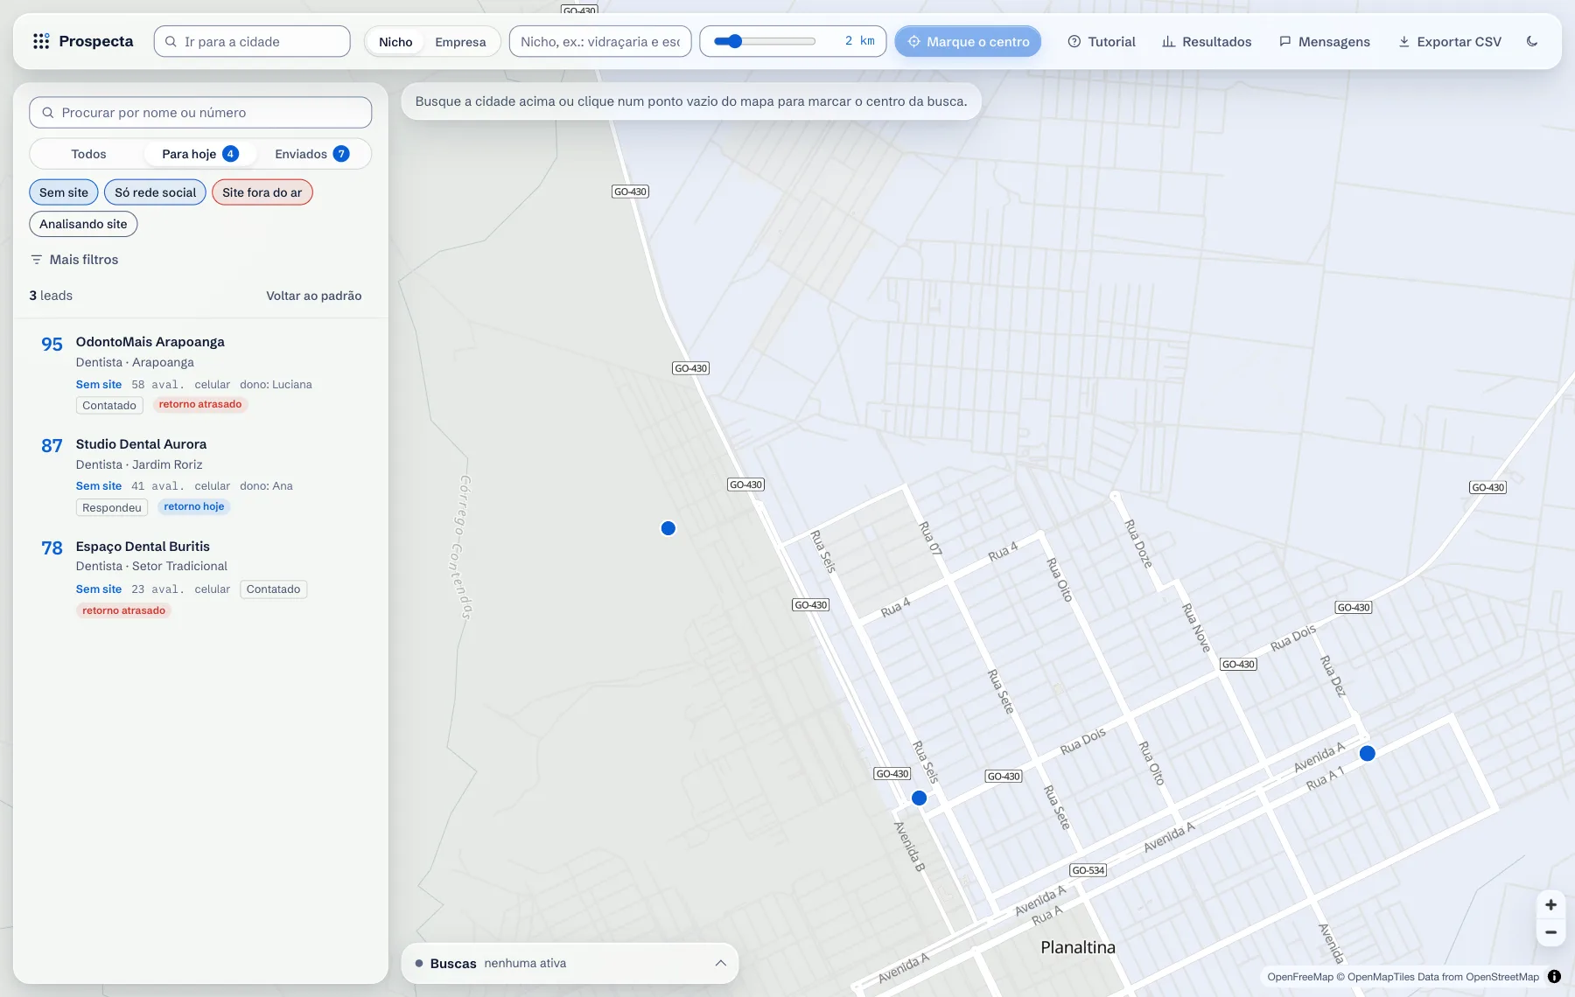Click Voltar ao padrão link
The height and width of the screenshot is (997, 1575).
(314, 296)
